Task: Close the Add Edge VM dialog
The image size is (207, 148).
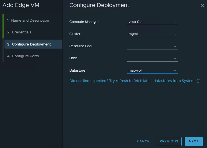Action: point(202,6)
